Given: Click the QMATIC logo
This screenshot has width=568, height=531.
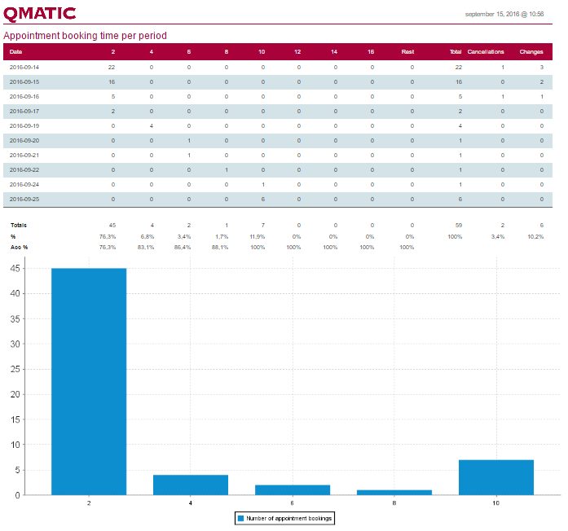Looking at the screenshot, I should (40, 13).
